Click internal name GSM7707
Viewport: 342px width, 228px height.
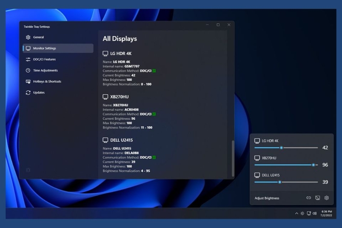tap(132, 66)
